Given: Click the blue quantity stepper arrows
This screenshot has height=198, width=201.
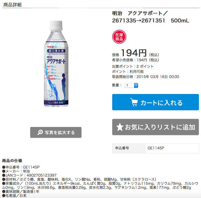Looking at the screenshot, I should tap(136, 85).
